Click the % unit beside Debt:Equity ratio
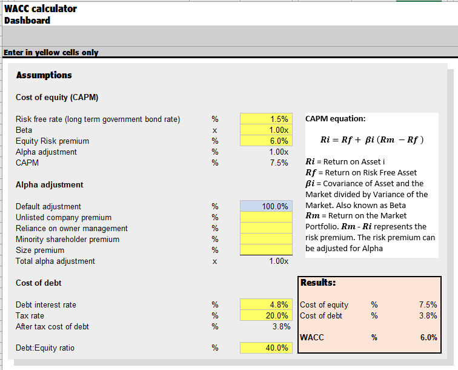Viewport: 458px width, 370px height. pos(215,348)
